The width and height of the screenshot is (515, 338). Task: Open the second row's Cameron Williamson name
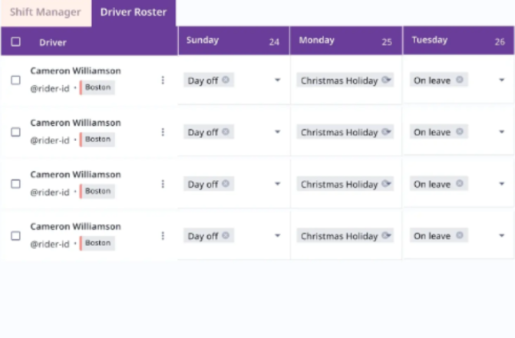click(75, 123)
